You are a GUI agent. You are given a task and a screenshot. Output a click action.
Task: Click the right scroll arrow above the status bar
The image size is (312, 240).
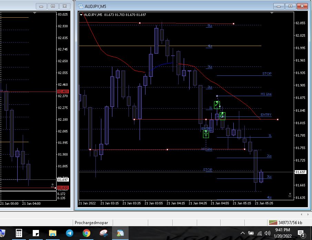[x=308, y=214]
